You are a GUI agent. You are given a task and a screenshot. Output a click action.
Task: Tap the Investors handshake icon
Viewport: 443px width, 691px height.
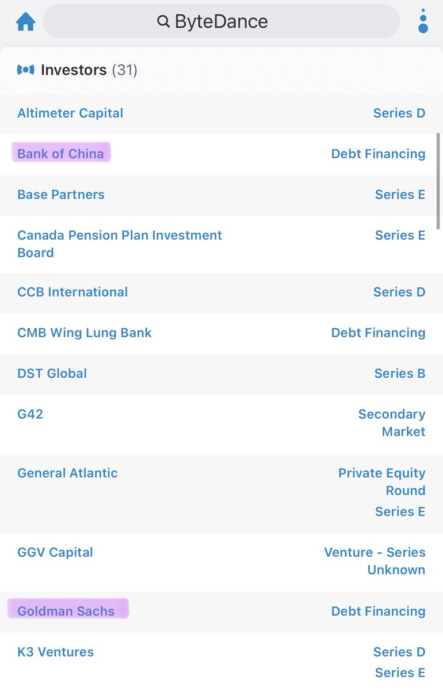pos(26,70)
